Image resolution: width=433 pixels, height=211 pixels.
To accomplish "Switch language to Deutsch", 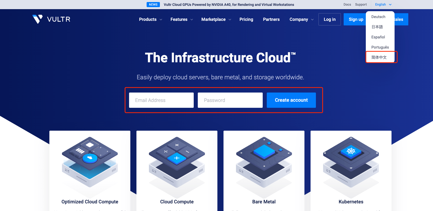I will 378,17.
